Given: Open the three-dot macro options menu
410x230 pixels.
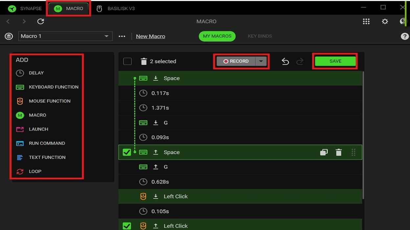Looking at the screenshot, I should pyautogui.click(x=122, y=36).
